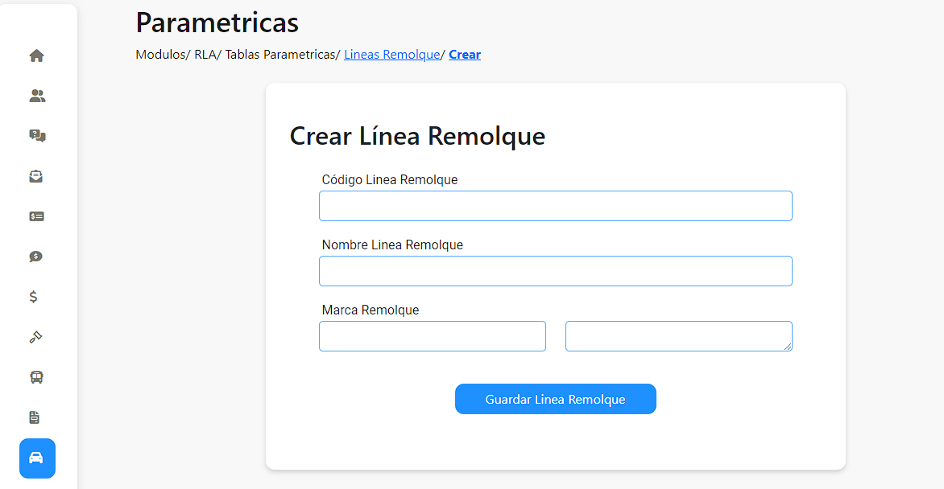Screen dimensions: 944x489
Task: Click the first Marca Remolque input box
Action: (433, 335)
